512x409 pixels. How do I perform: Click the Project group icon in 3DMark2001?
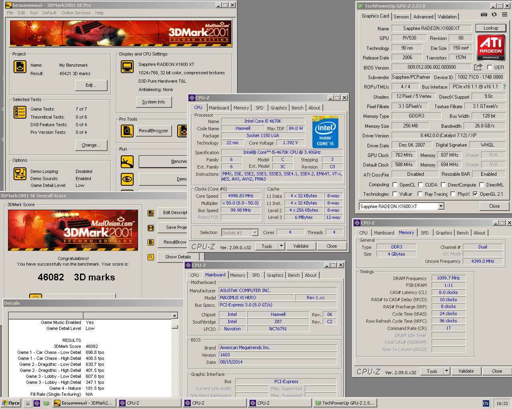pos(20,66)
